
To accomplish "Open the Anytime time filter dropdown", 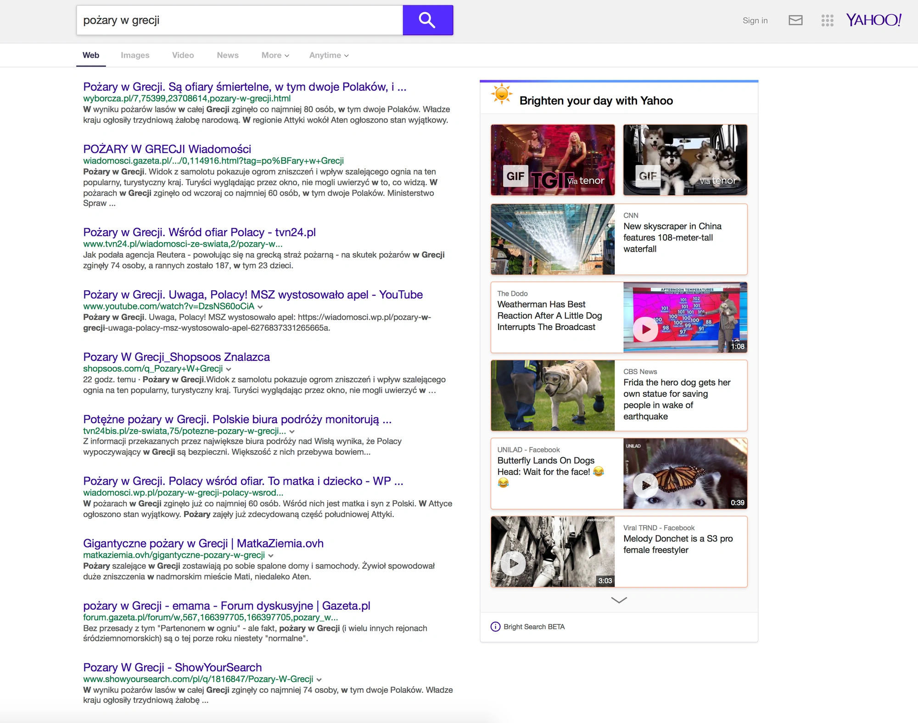I will point(329,55).
